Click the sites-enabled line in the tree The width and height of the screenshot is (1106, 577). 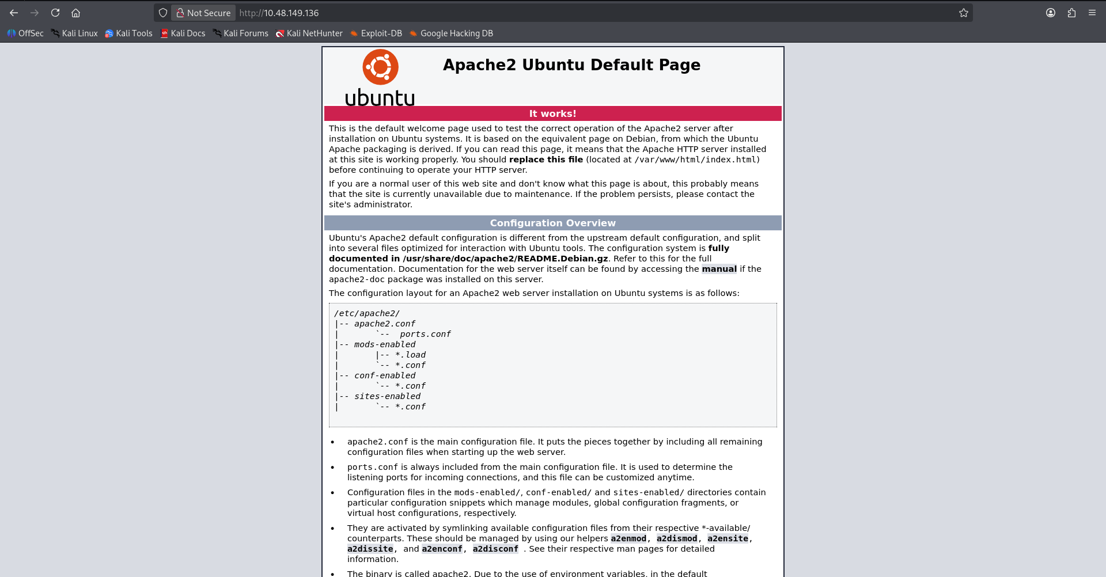[387, 396]
